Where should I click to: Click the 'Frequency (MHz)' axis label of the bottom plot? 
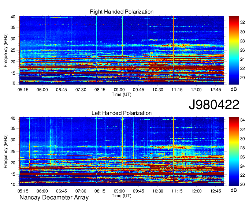click(x=5, y=151)
